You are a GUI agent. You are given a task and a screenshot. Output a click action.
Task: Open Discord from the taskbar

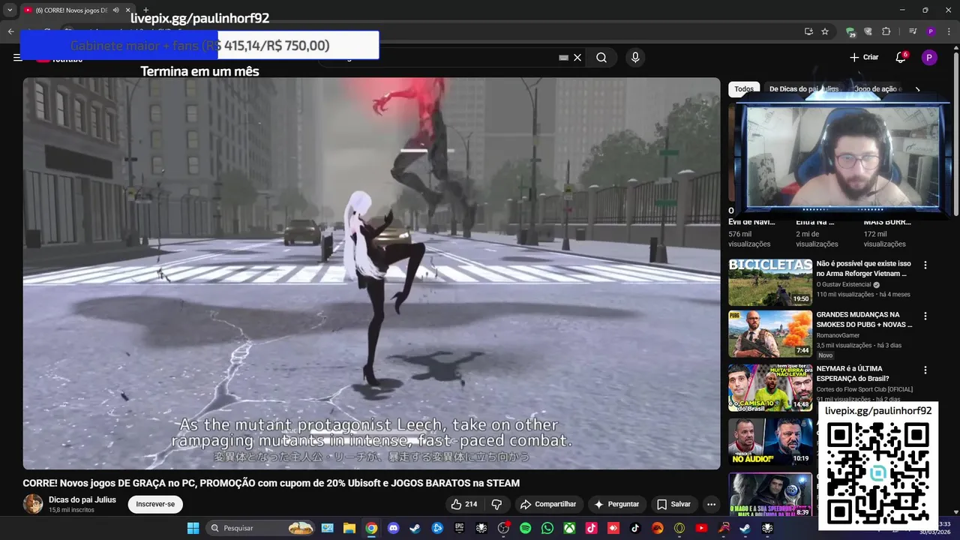point(393,528)
